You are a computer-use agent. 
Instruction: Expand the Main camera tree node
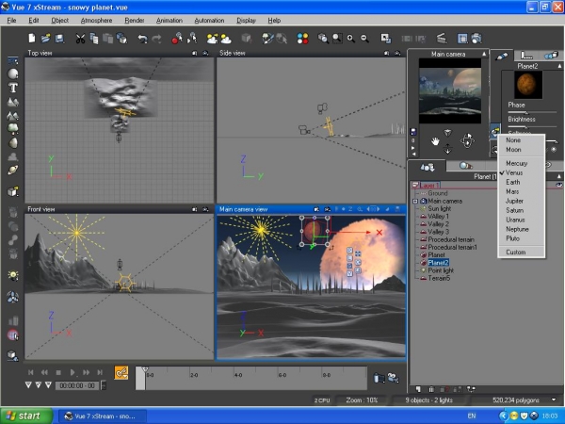tap(414, 202)
